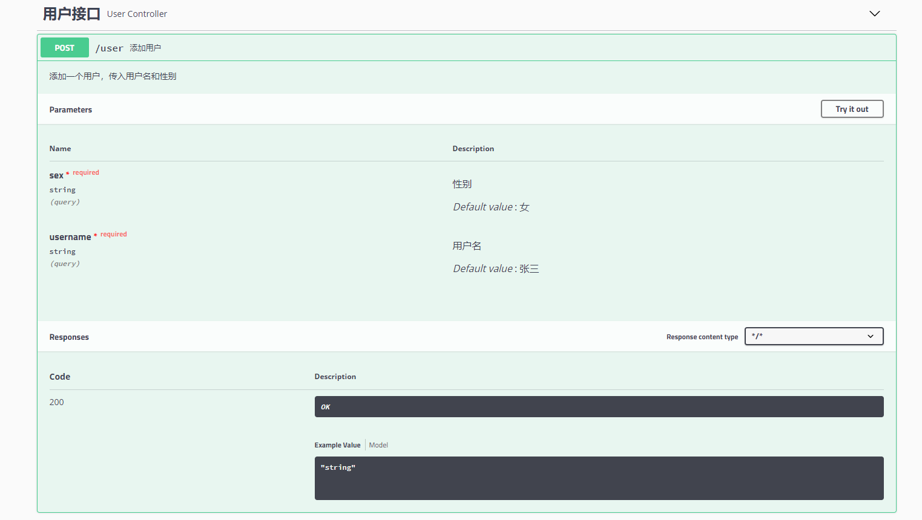
Task: Switch to the Example Value tab
Action: [x=337, y=445]
